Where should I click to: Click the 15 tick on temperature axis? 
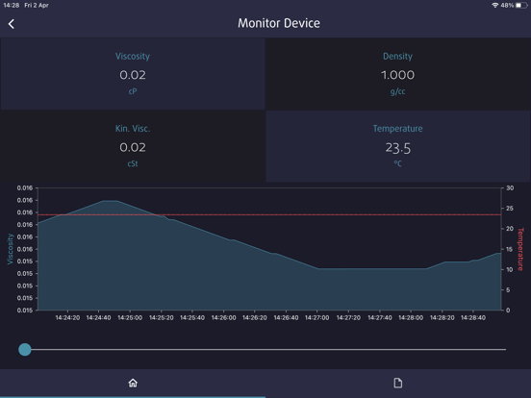click(509, 249)
